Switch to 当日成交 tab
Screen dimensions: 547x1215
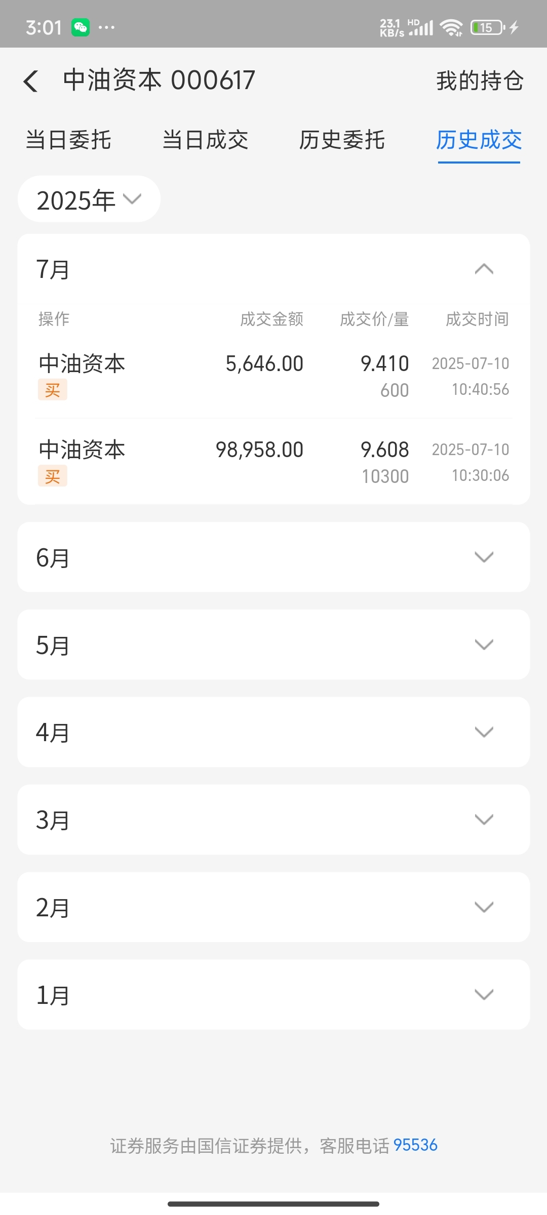(x=205, y=140)
